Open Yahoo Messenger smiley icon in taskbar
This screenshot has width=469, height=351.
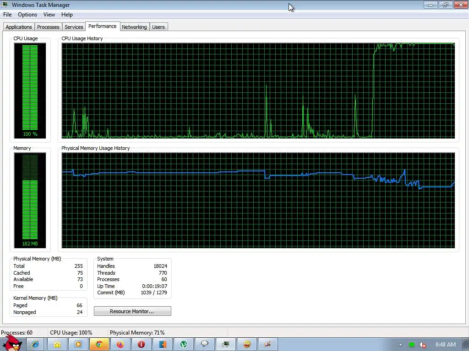click(x=247, y=345)
